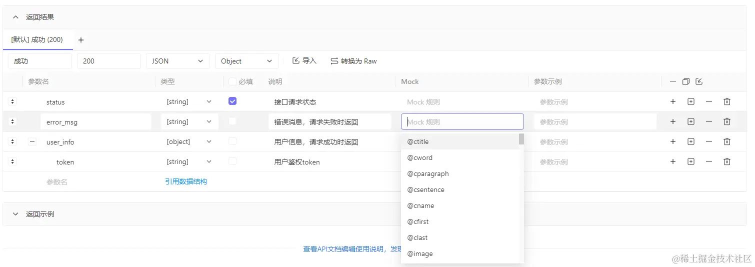Viewport: 755px width, 267px height.
Task: Choose @csentence from mock suggestions
Action: click(460, 189)
